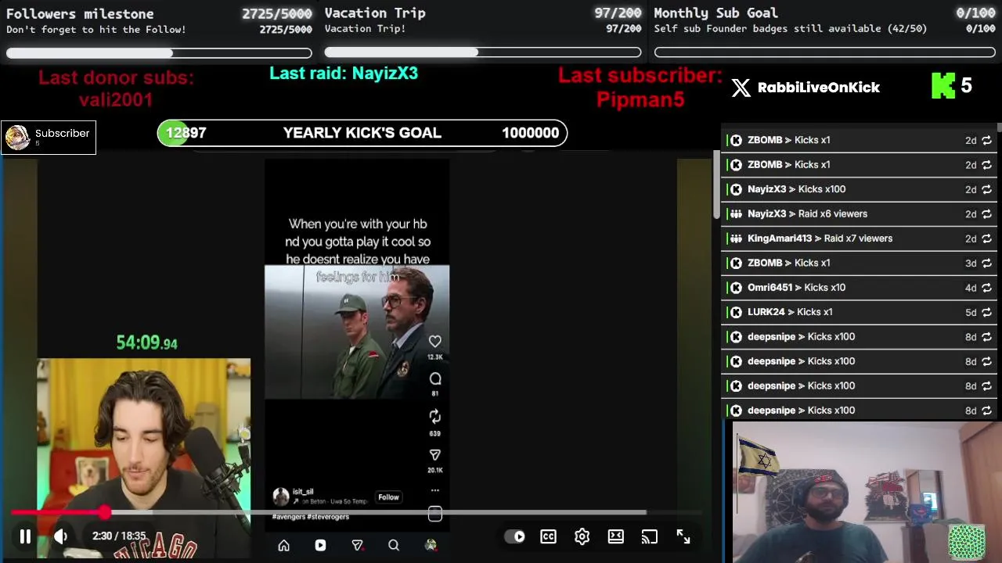Click last donor vali2001 name

click(116, 100)
